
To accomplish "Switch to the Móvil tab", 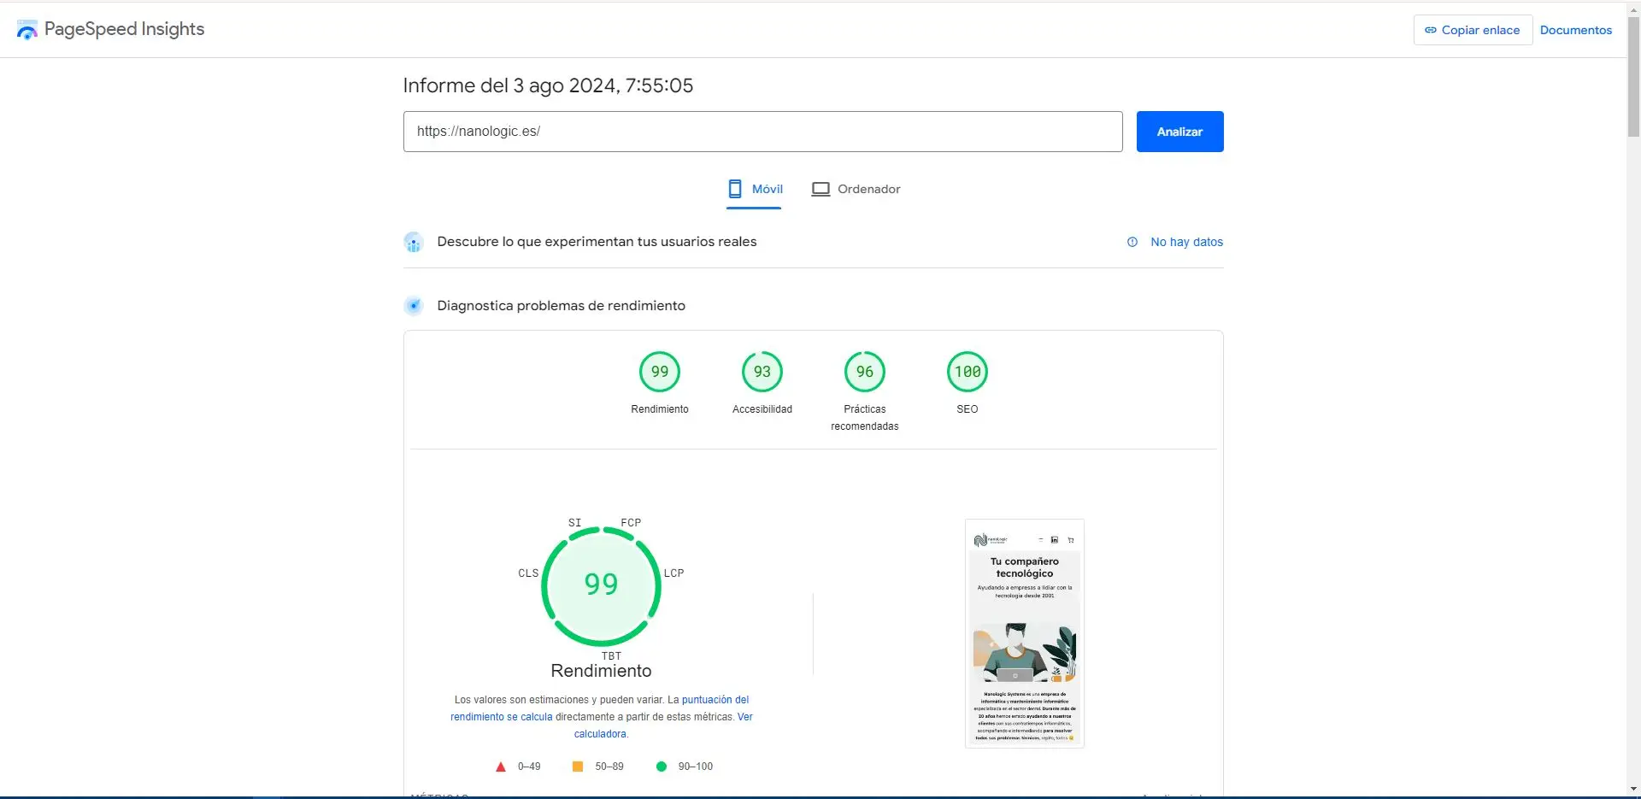I will (x=755, y=190).
